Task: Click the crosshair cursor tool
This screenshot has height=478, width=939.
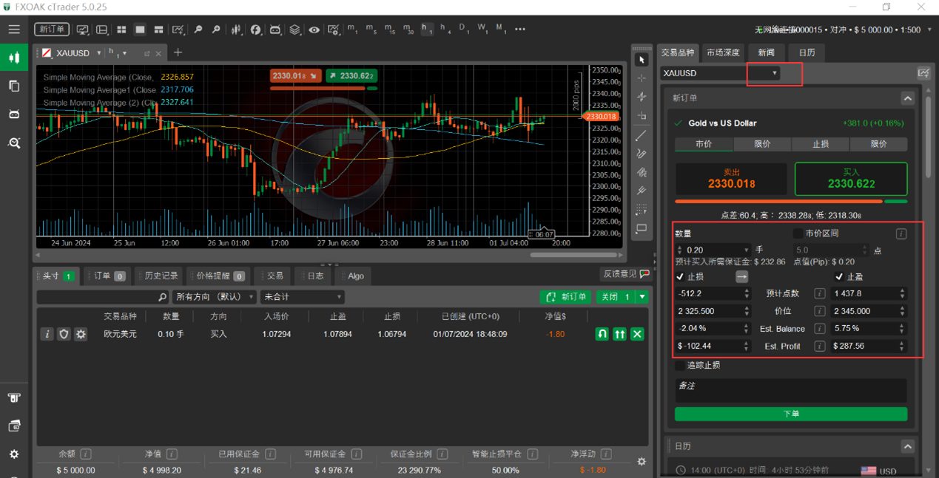Action: pyautogui.click(x=642, y=78)
